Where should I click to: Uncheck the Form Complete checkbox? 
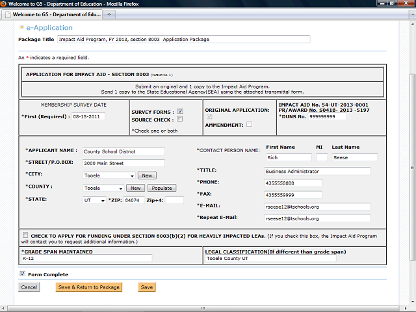pyautogui.click(x=23, y=274)
